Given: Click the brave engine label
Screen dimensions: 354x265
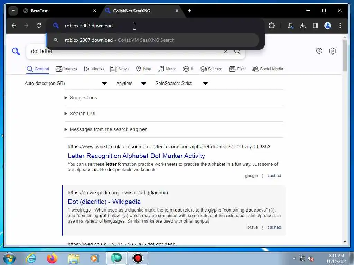Looking at the screenshot, I should click(x=252, y=227).
